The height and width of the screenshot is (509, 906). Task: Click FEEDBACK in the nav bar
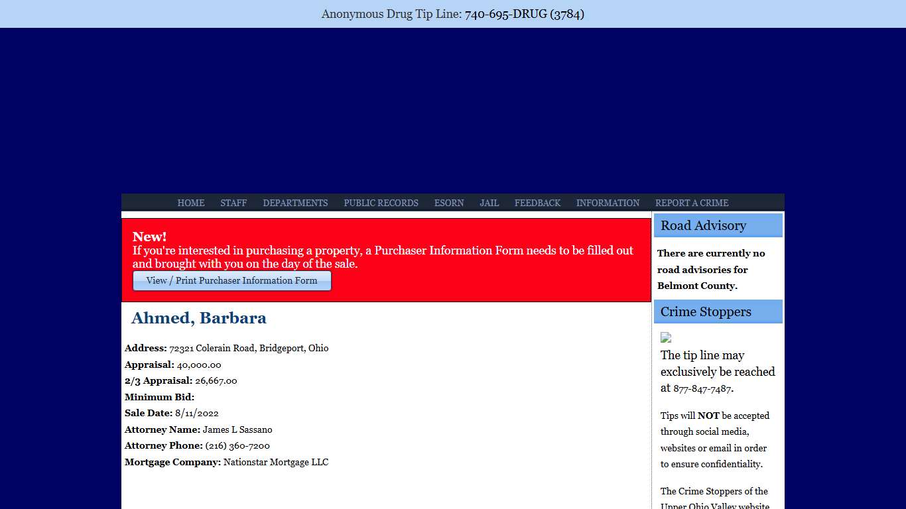tap(537, 203)
